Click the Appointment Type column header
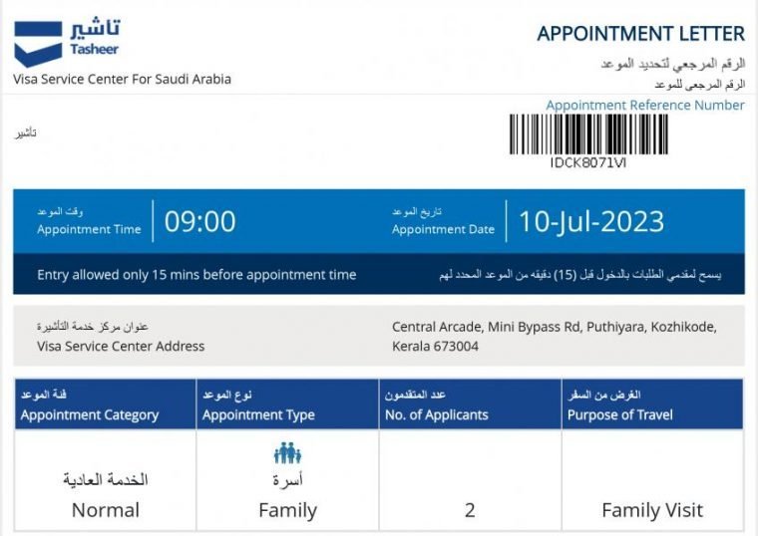The image size is (758, 536). 258,414
